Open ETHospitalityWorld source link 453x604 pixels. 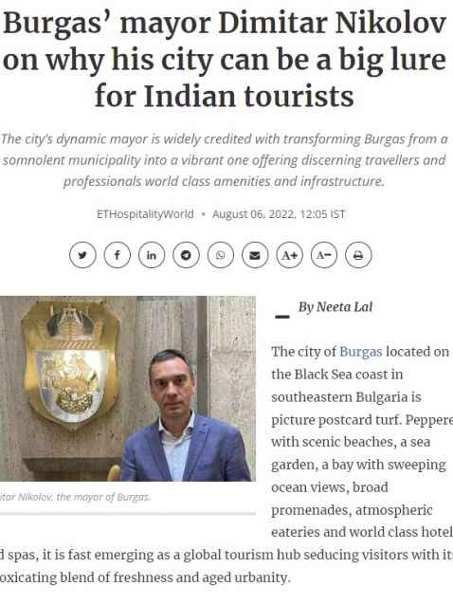[145, 214]
